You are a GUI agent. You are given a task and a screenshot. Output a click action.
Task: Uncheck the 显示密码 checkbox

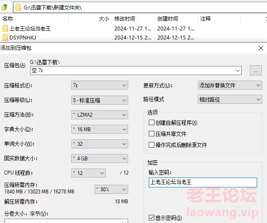151,217
